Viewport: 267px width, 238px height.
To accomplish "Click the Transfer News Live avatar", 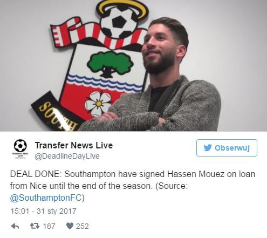I will [20, 149].
